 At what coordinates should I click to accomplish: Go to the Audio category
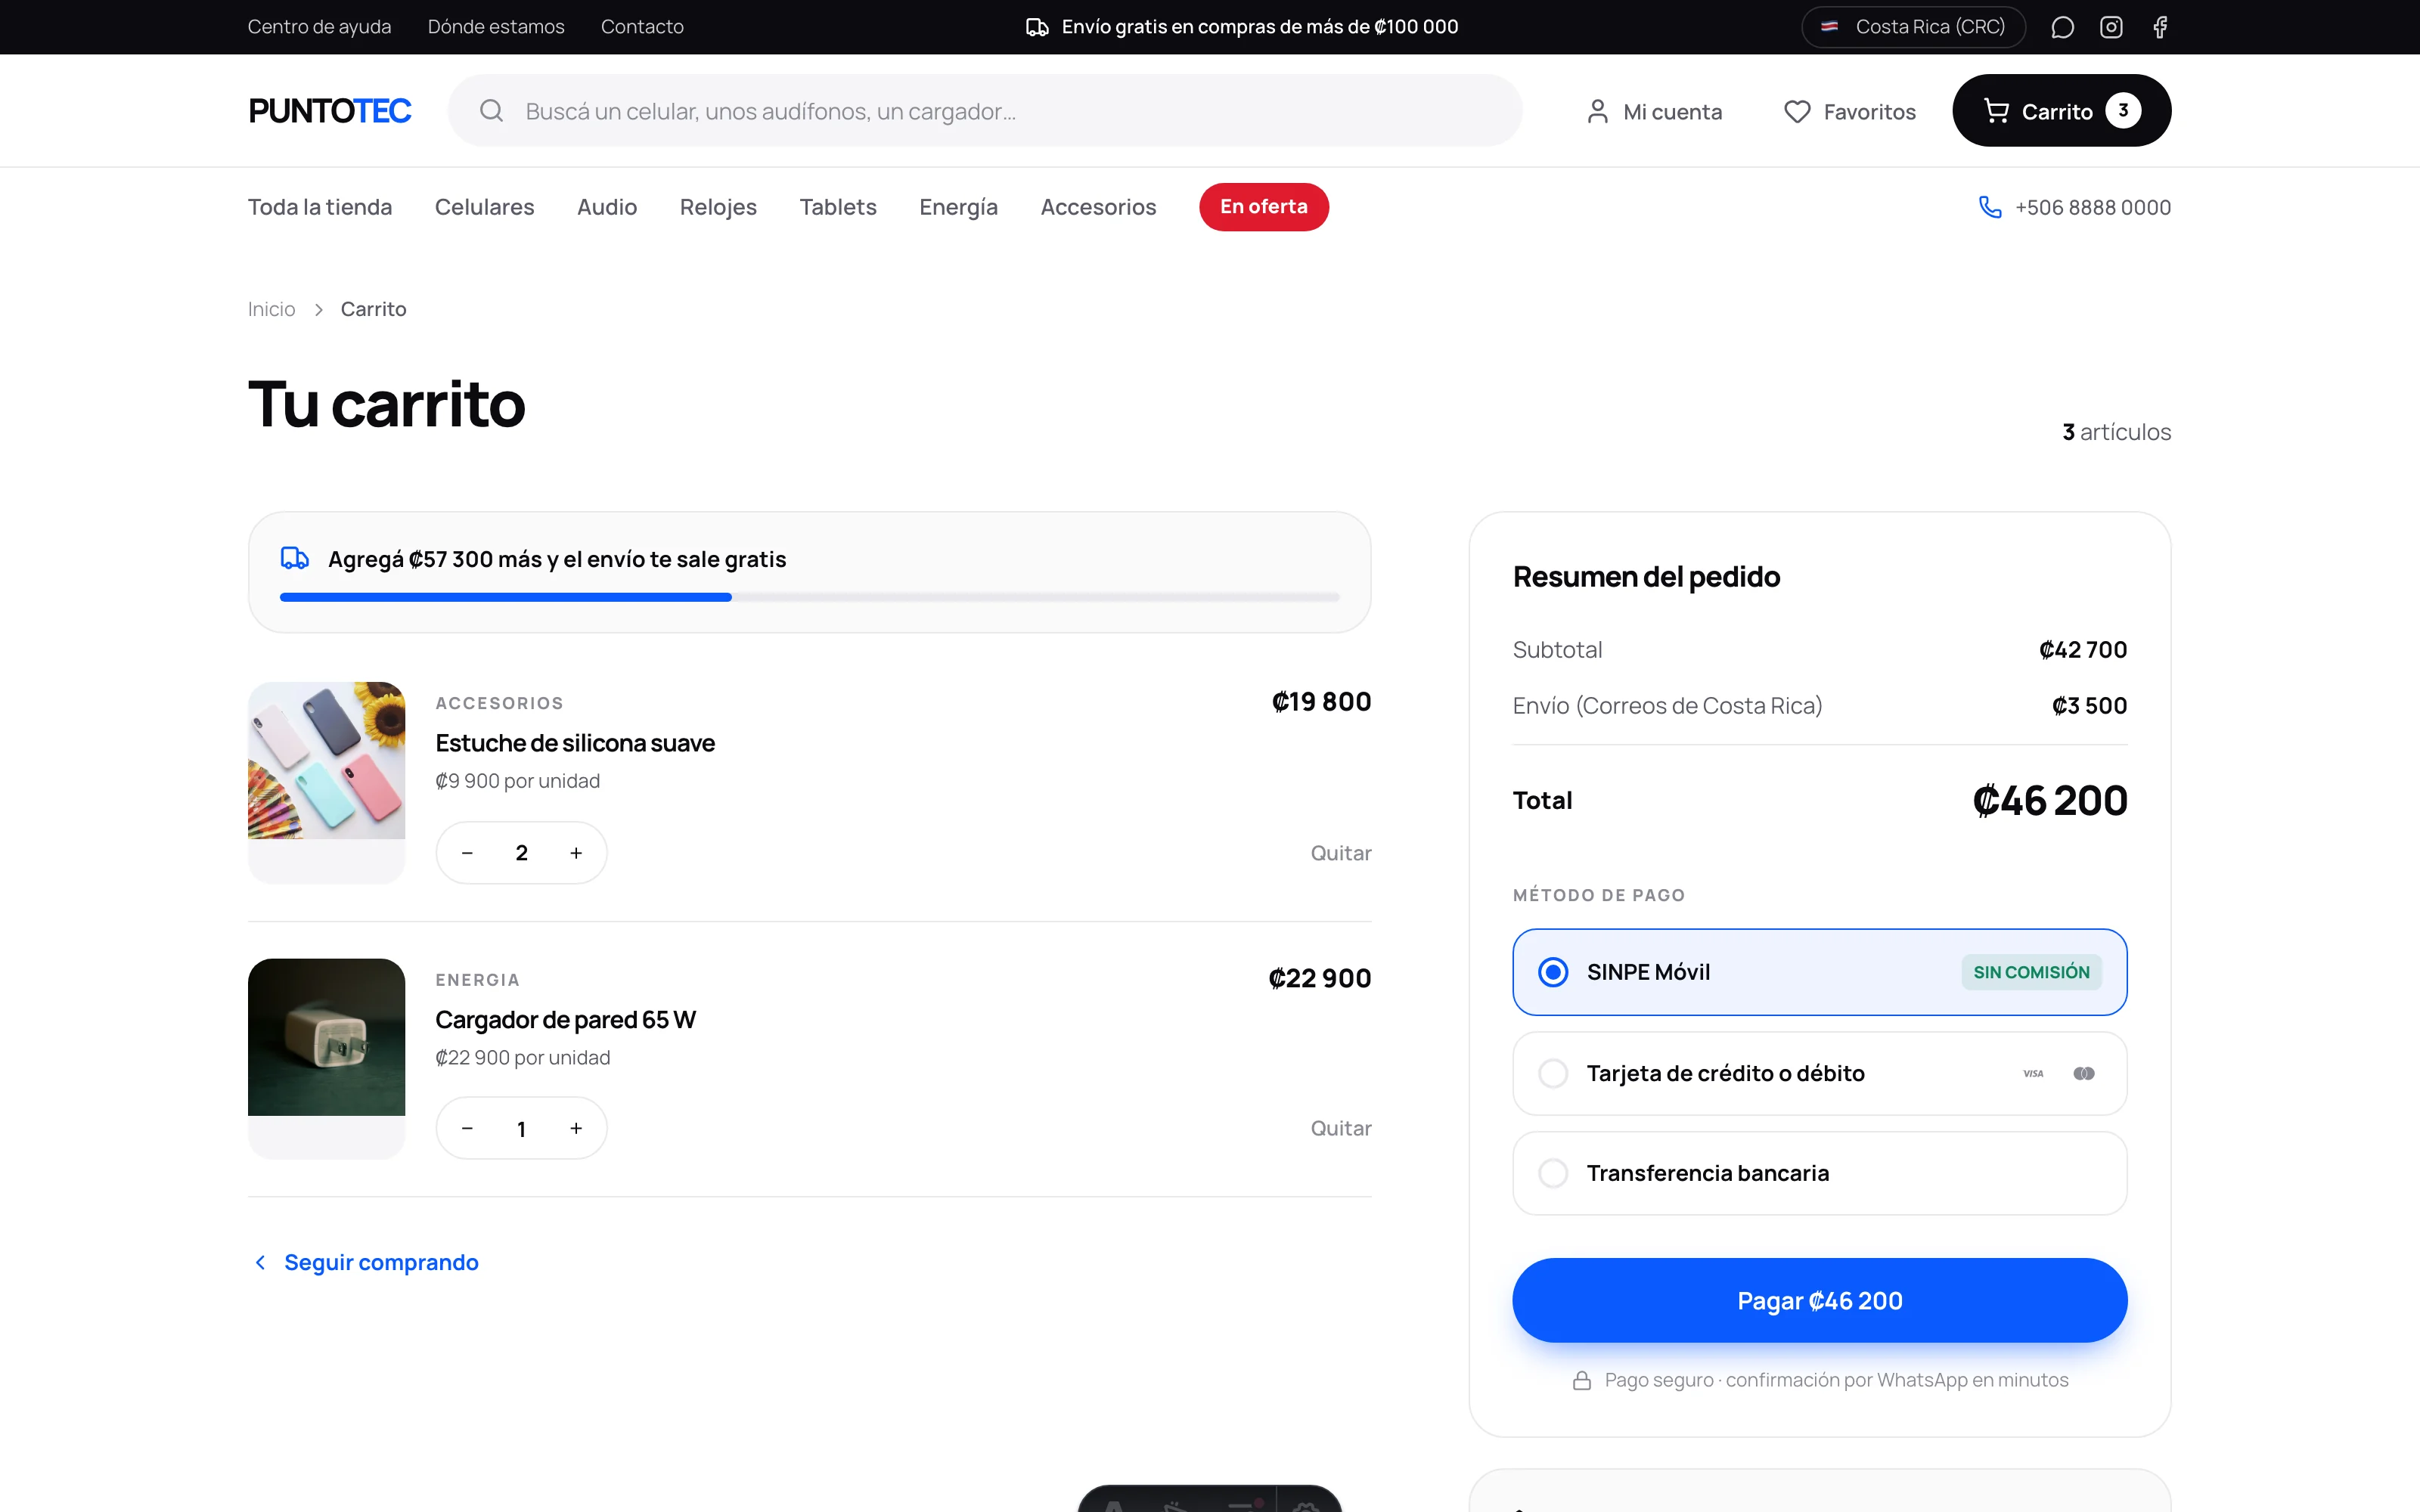point(607,207)
